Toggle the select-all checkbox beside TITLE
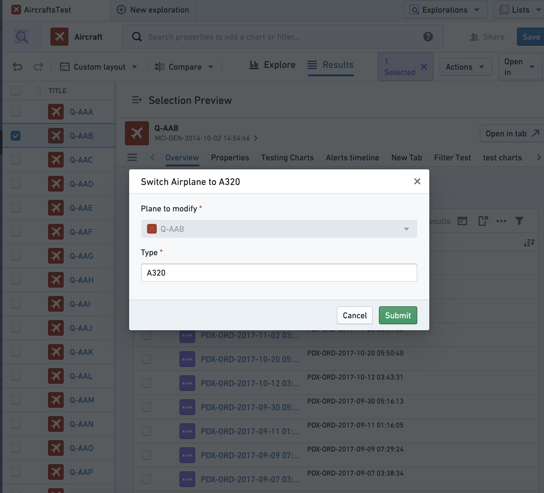Image resolution: width=544 pixels, height=493 pixels. 16,91
